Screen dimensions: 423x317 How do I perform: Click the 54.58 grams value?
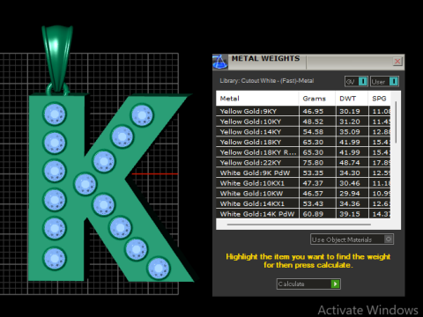[x=313, y=132]
